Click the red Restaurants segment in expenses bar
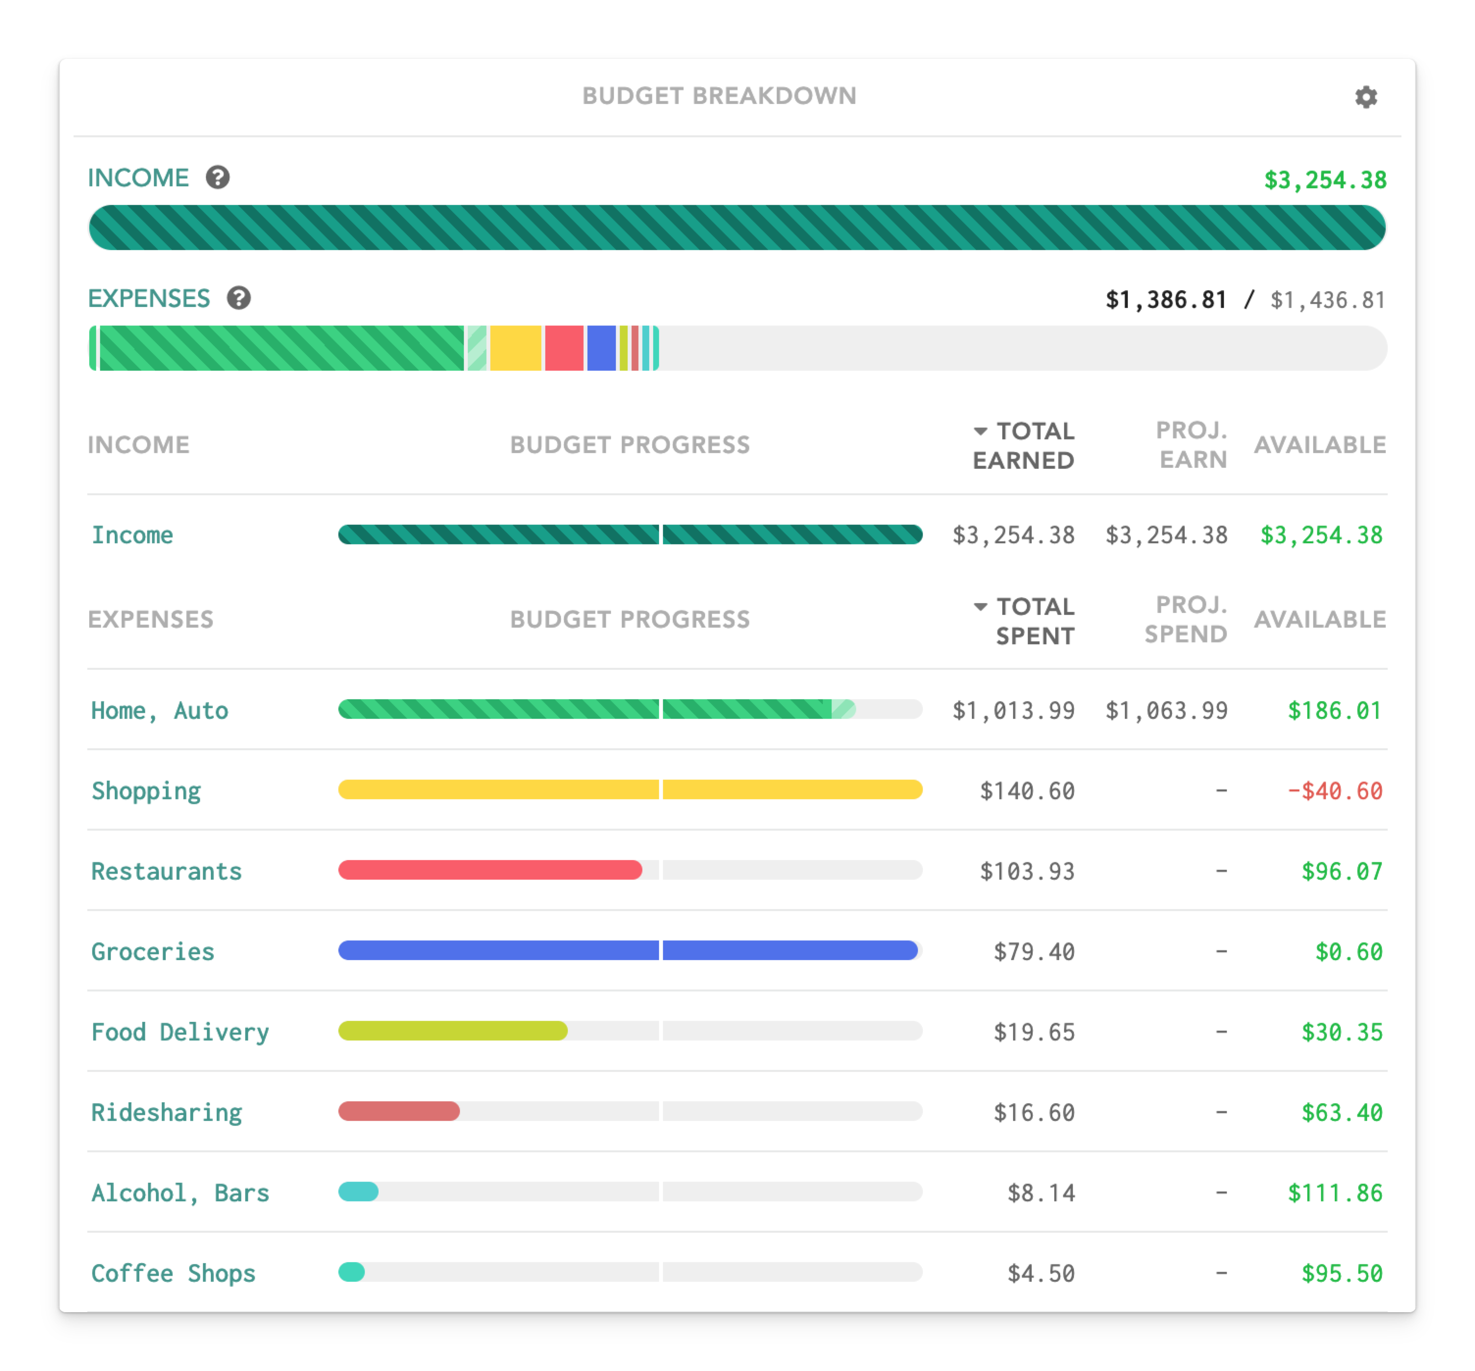Viewport: 1475px width, 1371px height. pyautogui.click(x=564, y=348)
